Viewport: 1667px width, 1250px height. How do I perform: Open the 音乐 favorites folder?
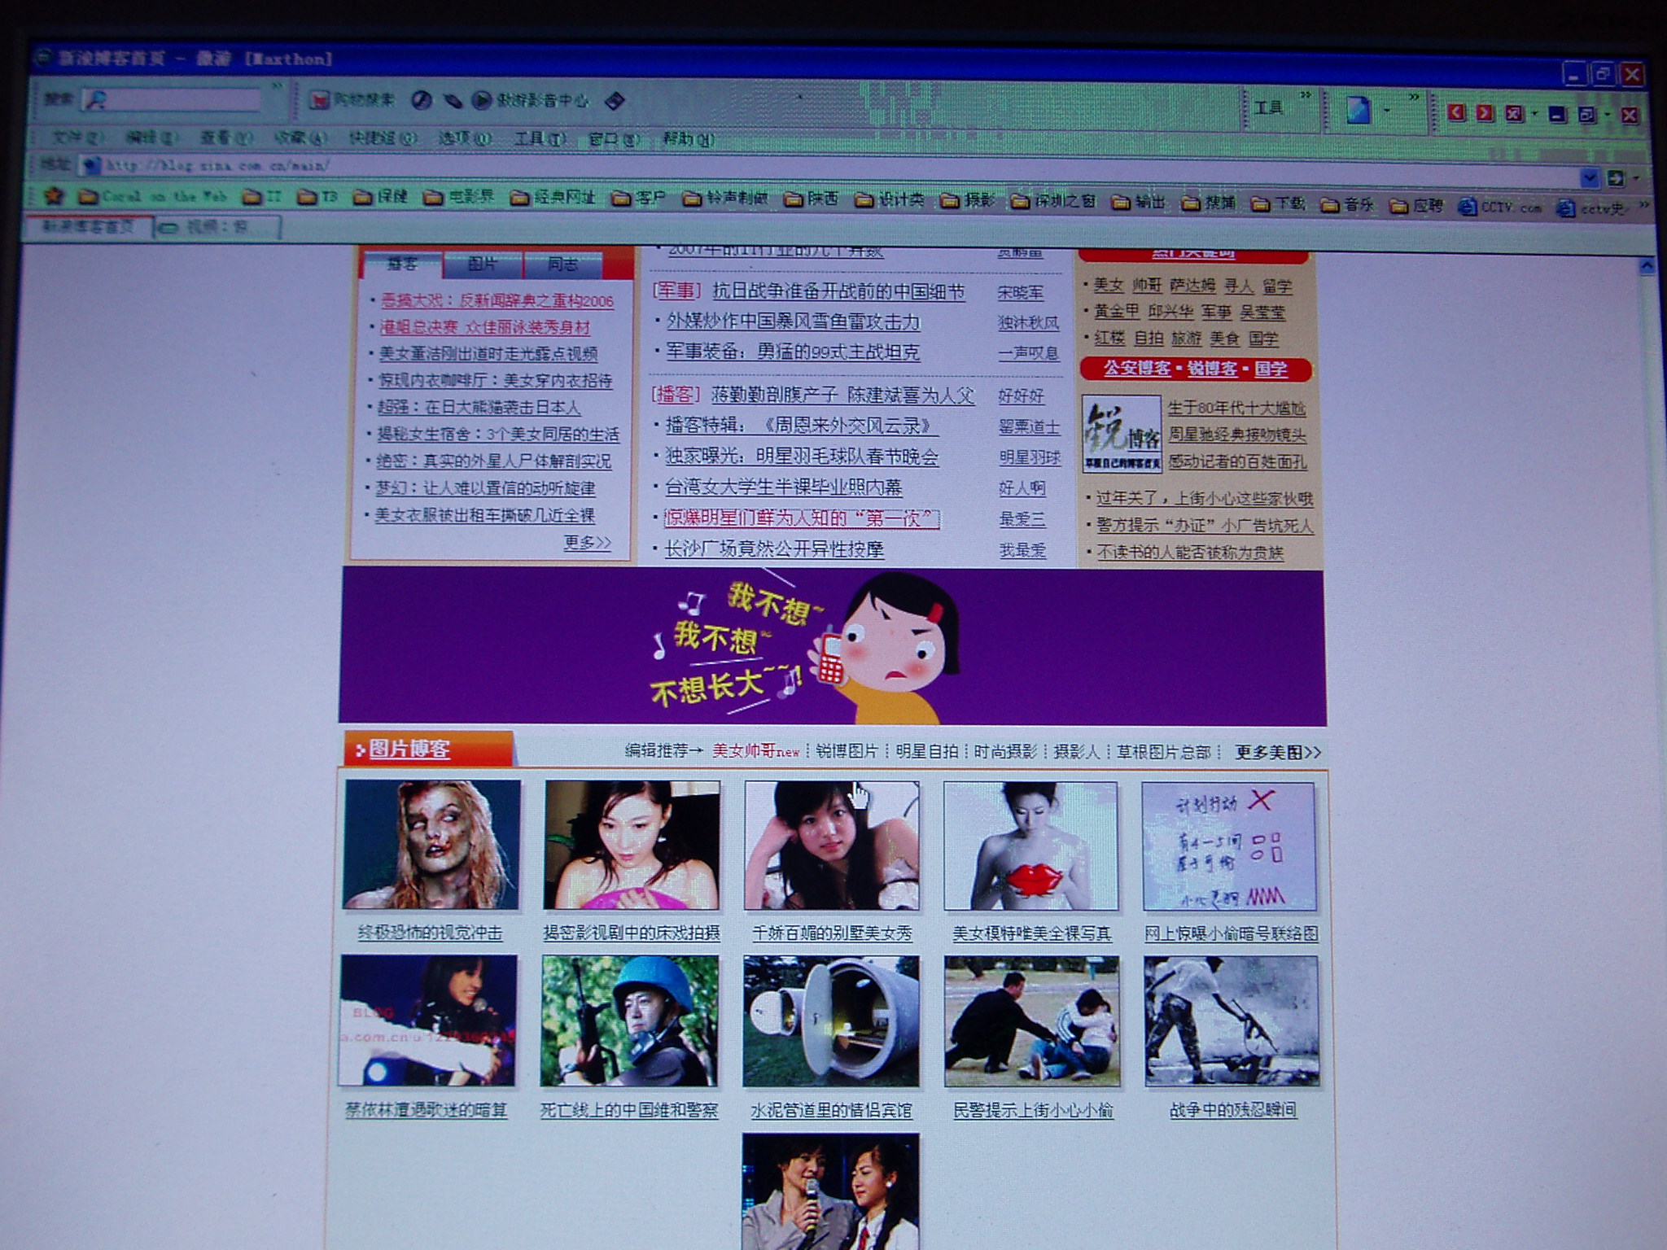coord(1347,204)
